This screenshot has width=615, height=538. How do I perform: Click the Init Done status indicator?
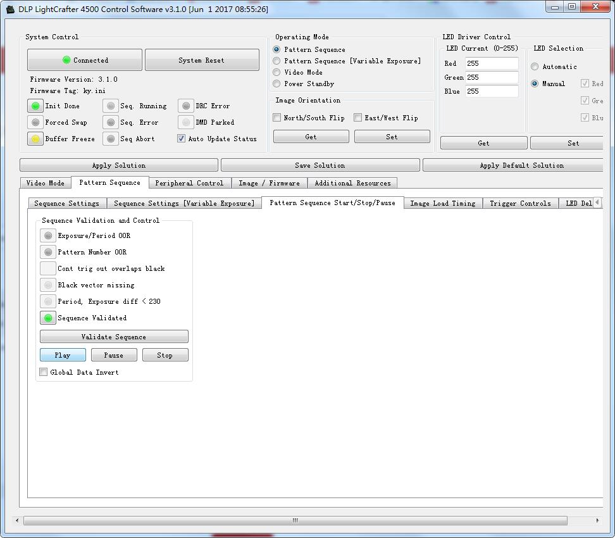point(35,106)
